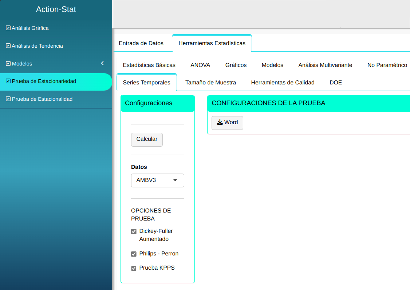Switch to the DOE tab
This screenshot has height=290, width=410.
(335, 83)
